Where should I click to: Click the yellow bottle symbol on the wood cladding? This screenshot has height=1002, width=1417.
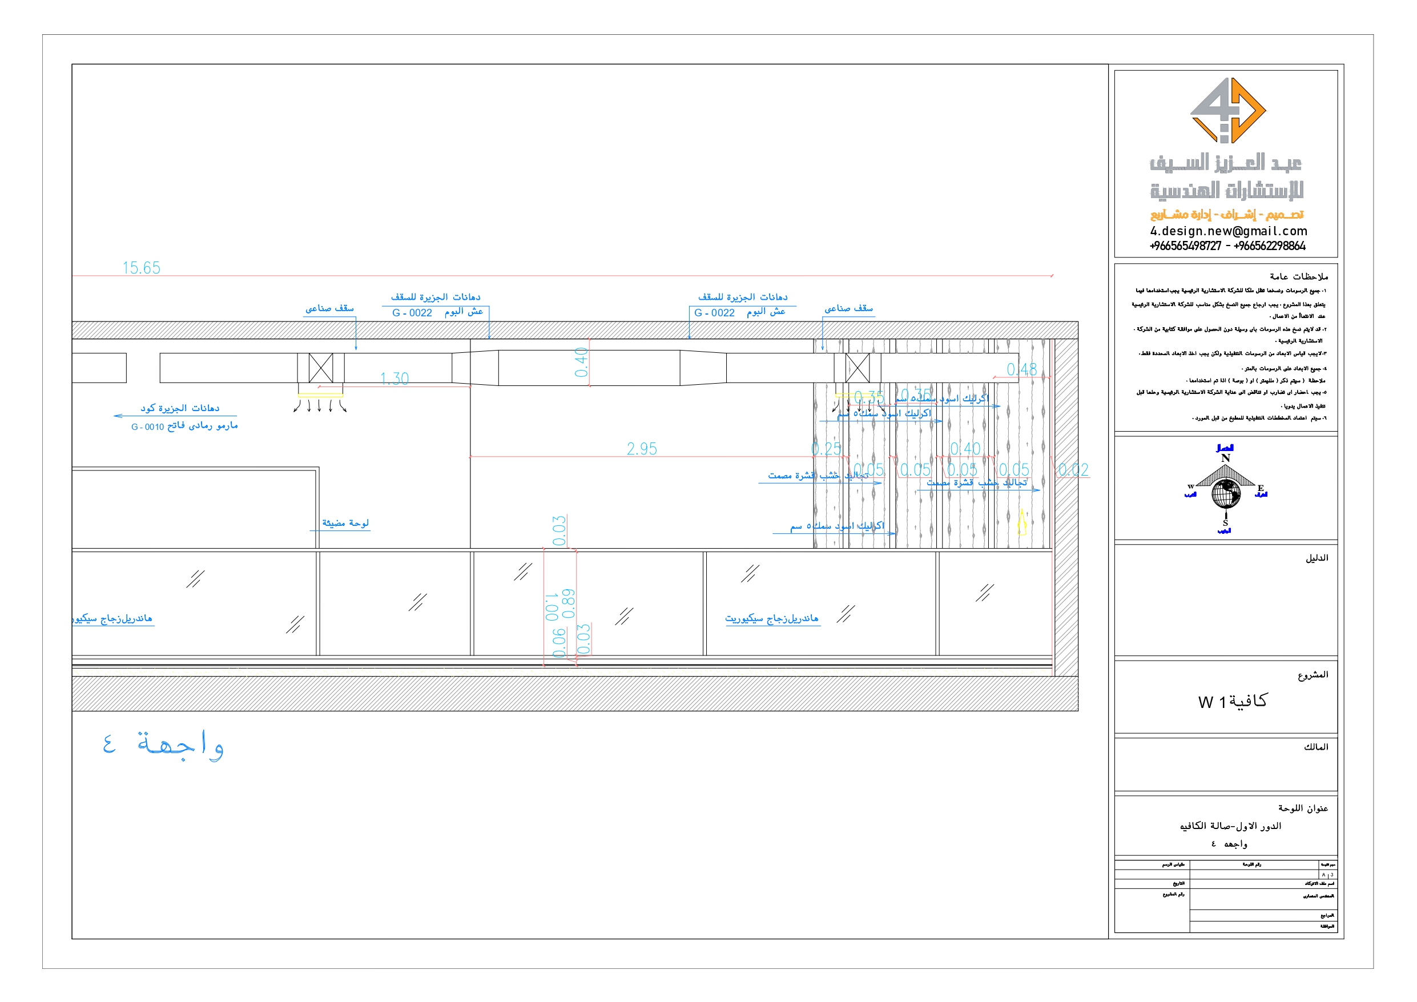coord(1021,522)
